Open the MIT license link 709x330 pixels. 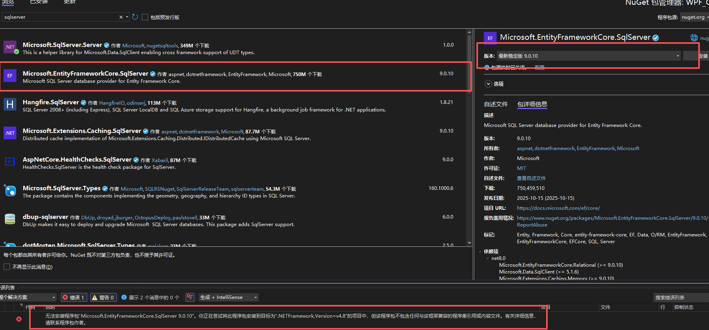pyautogui.click(x=521, y=168)
